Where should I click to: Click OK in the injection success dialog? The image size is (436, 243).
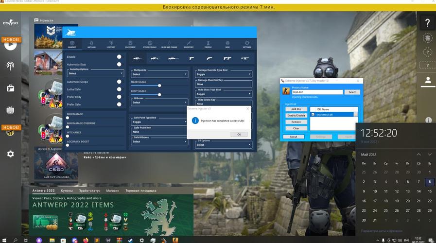pos(239,134)
